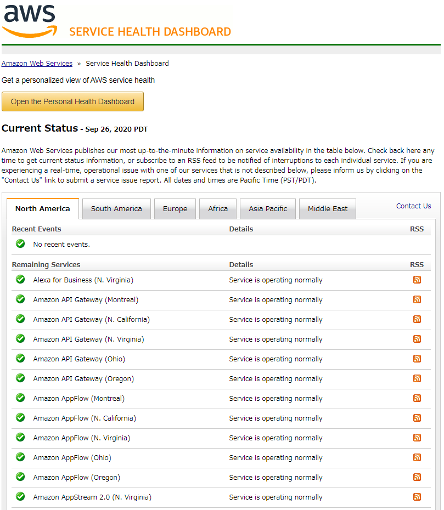Viewport: 444px width, 510px height.
Task: Click green check icon for API Gateway (Oregon)
Action: pyautogui.click(x=20, y=378)
